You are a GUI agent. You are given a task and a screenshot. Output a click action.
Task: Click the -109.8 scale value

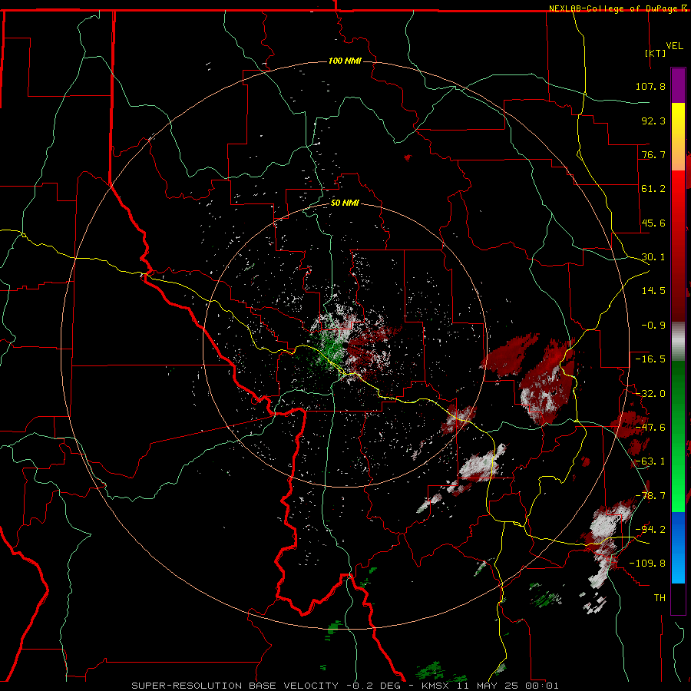(647, 564)
